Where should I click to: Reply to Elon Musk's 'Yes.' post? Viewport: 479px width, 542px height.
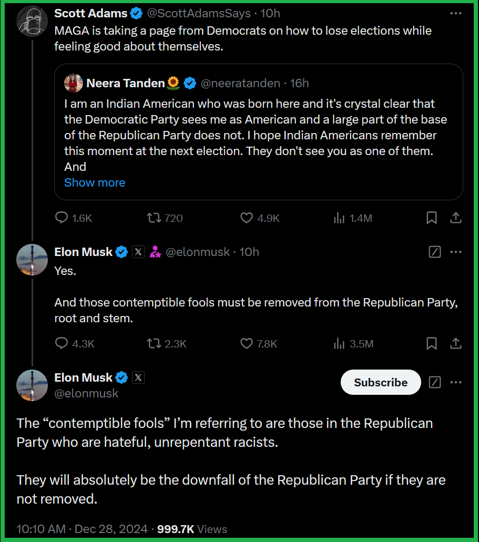coord(62,344)
